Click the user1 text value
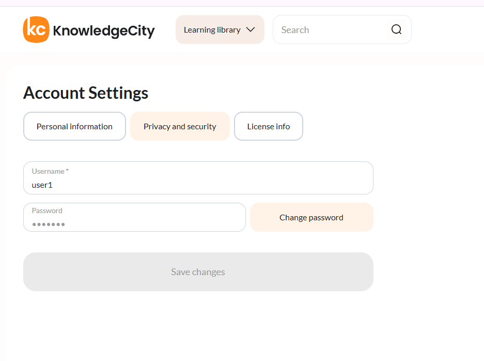 click(x=42, y=185)
